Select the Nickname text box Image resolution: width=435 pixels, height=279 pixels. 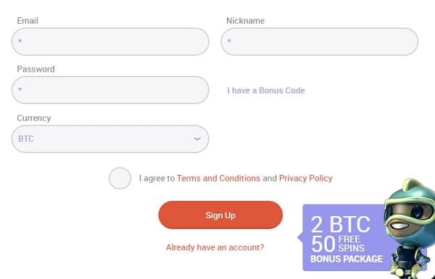click(320, 41)
